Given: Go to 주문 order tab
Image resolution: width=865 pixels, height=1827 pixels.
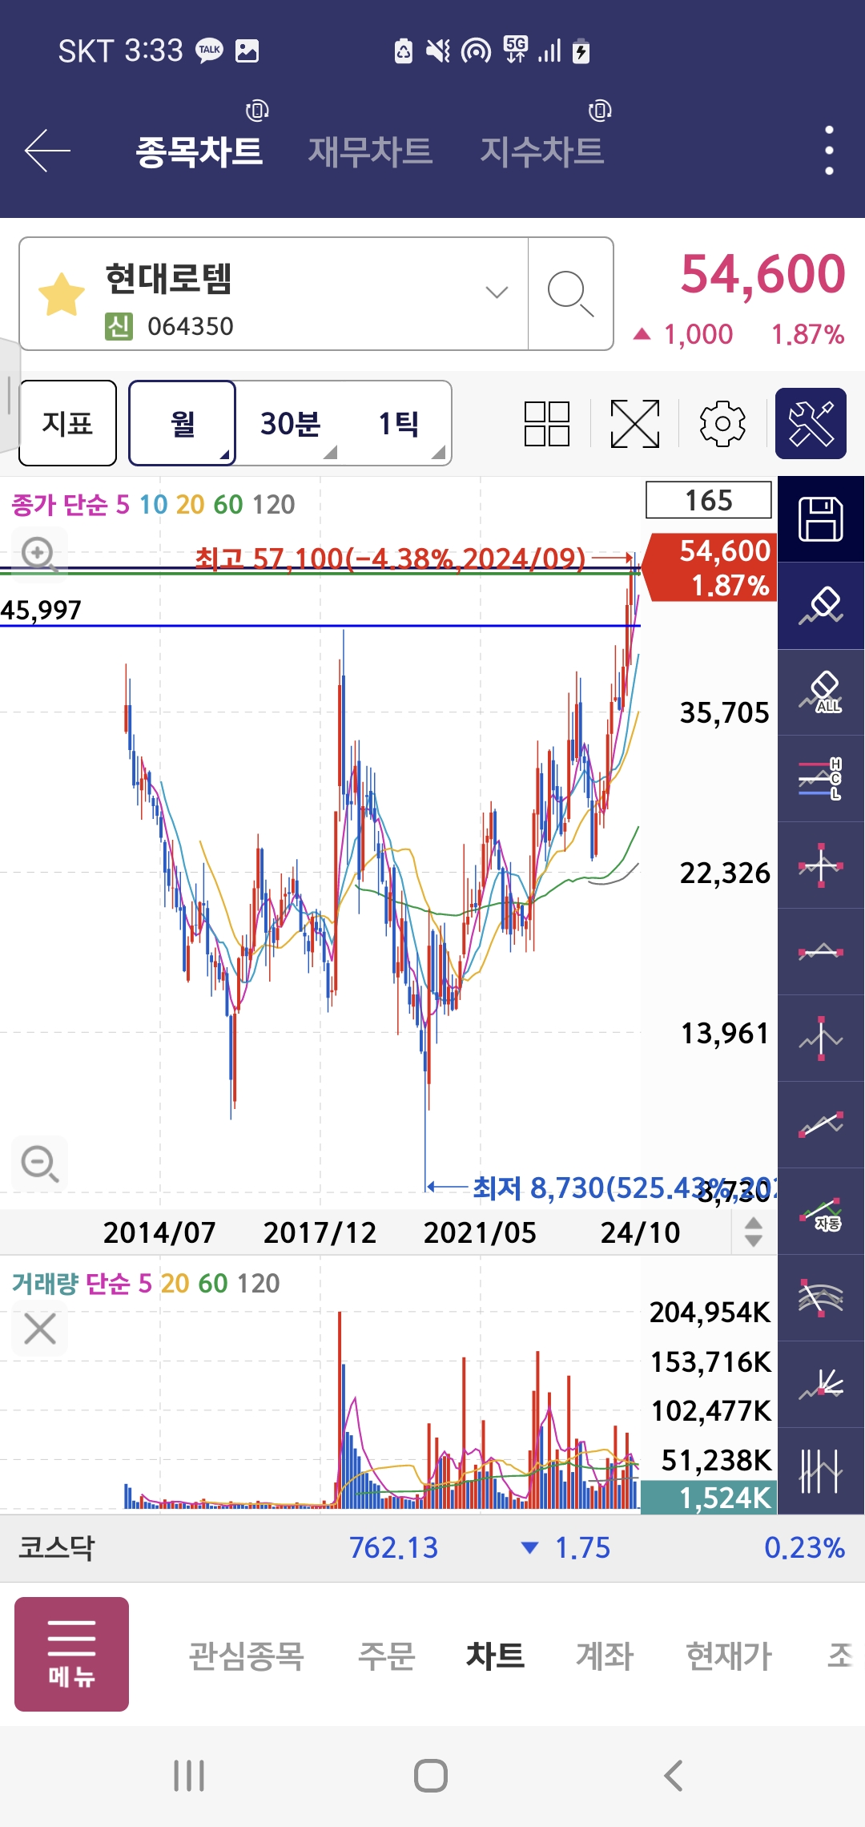Looking at the screenshot, I should click(x=386, y=1656).
